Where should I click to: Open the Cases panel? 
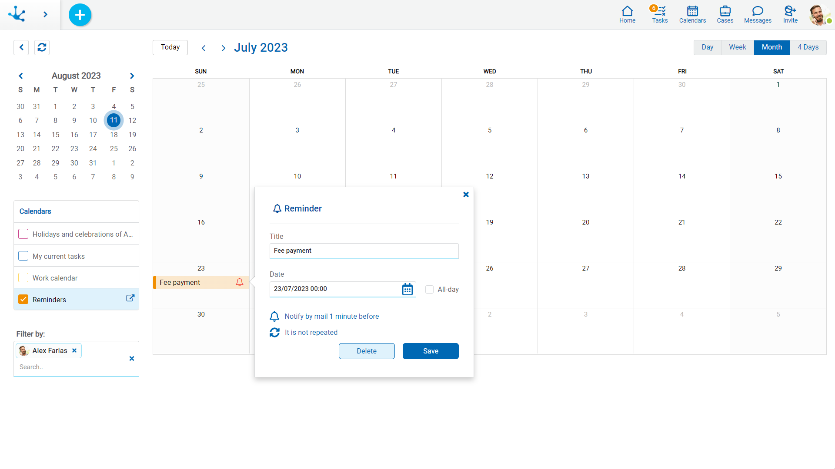point(725,14)
